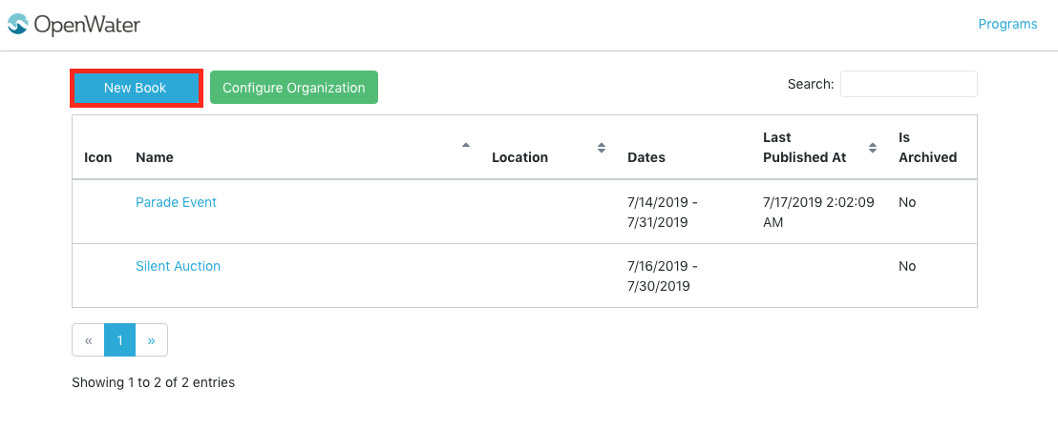Go to next page using » arrow
Viewport: 1058px width, 429px height.
click(x=151, y=340)
